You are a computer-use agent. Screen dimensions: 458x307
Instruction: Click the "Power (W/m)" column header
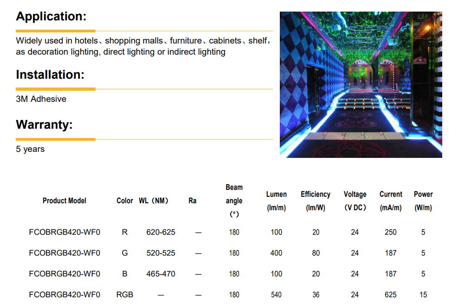click(x=423, y=201)
